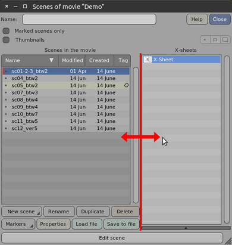Select the medium thumbnail size button
Image resolution: width=232 pixels, height=245 pixels.
click(215, 40)
